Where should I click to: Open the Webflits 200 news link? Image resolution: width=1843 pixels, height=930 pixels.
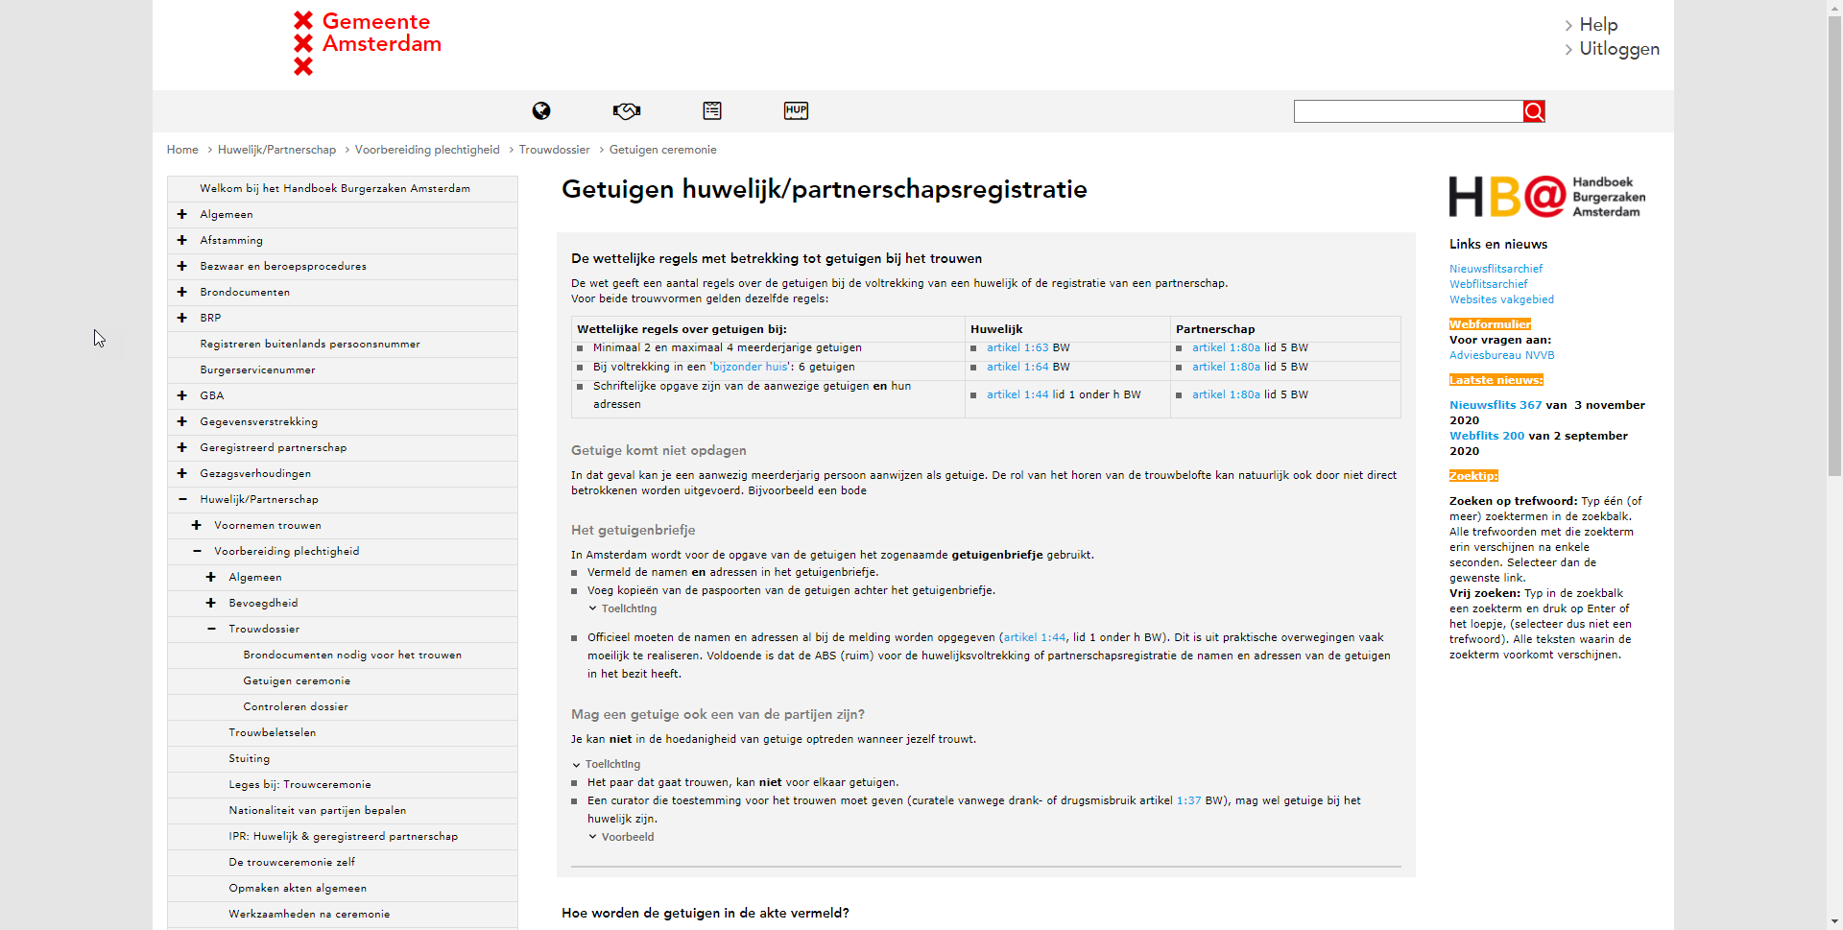click(x=1486, y=435)
